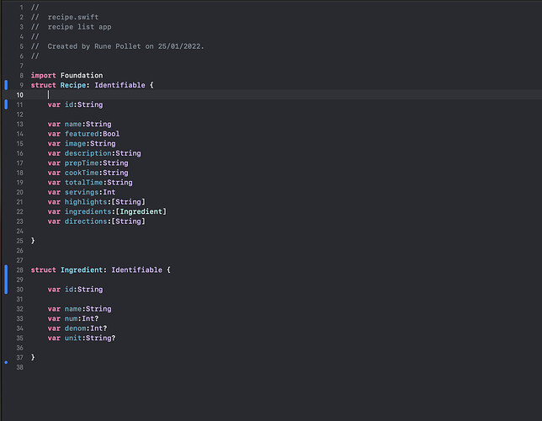
Task: Place cursor on the servings Int type
Action: [x=109, y=192]
